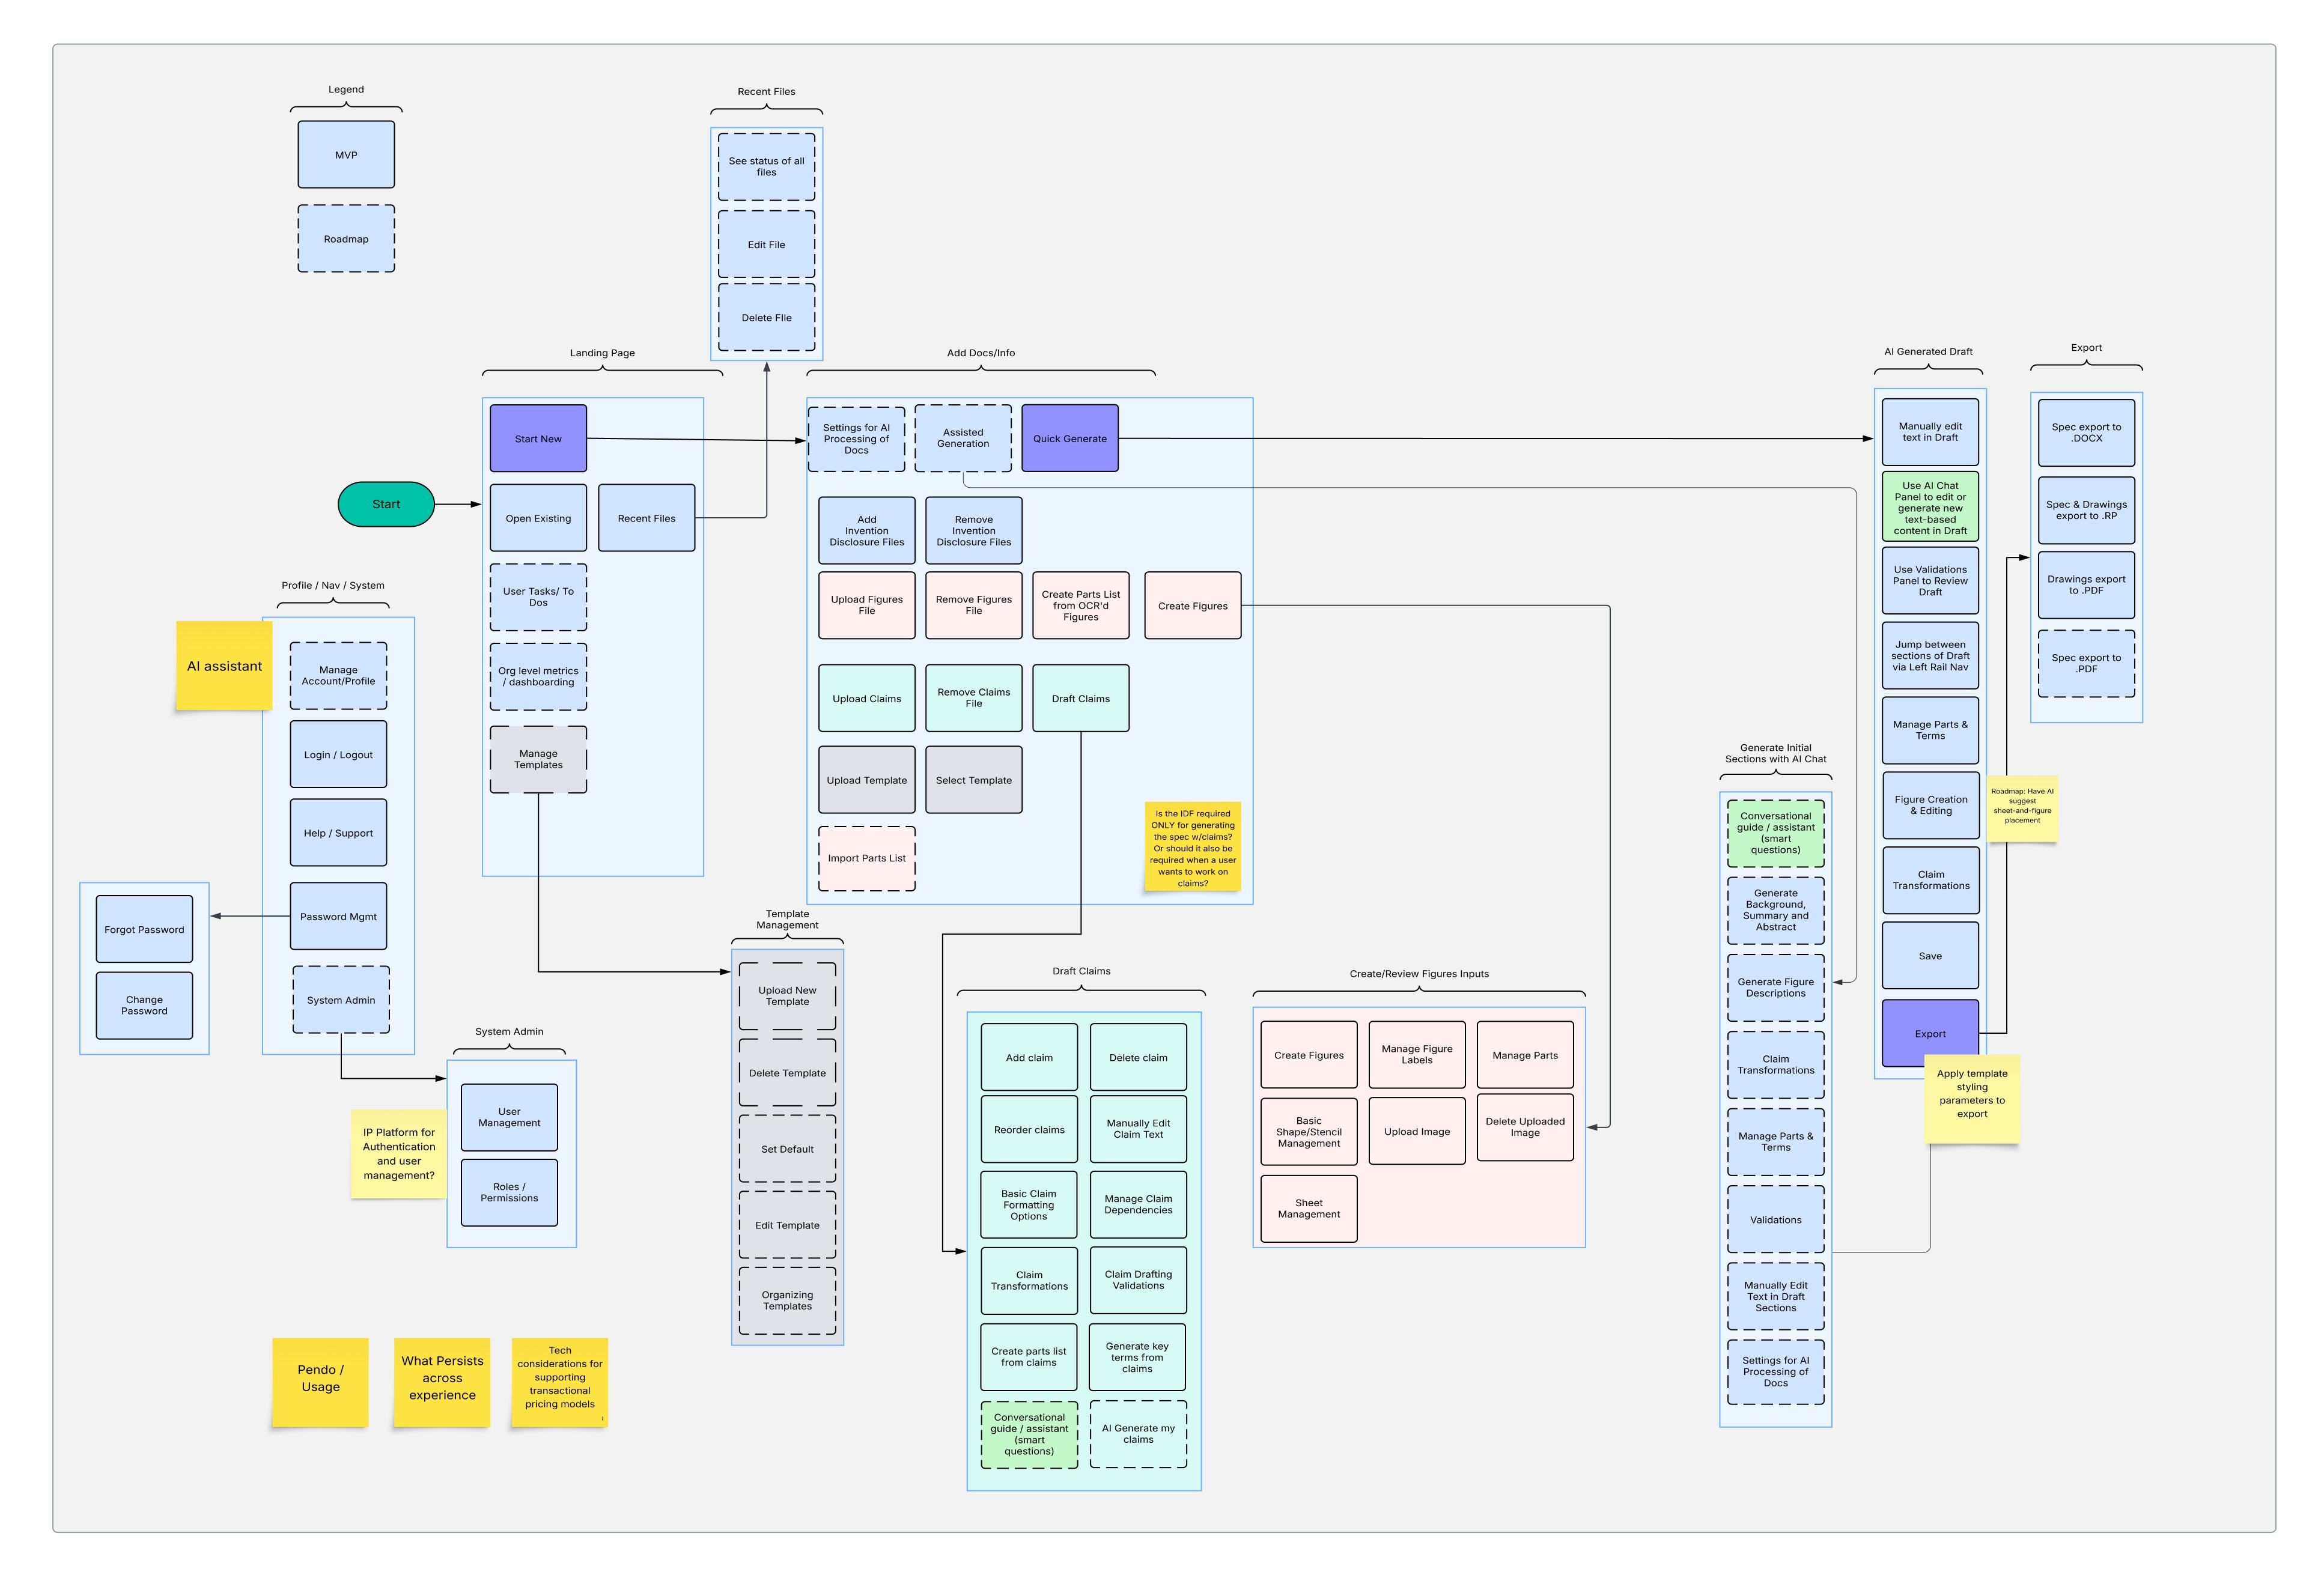This screenshot has width=2324, height=1581.
Task: Click the Sheet Management box
Action: click(x=1309, y=1209)
